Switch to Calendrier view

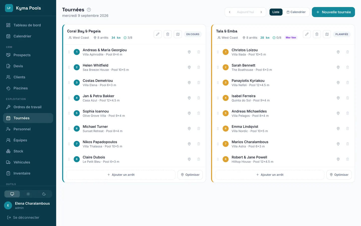pyautogui.click(x=296, y=12)
